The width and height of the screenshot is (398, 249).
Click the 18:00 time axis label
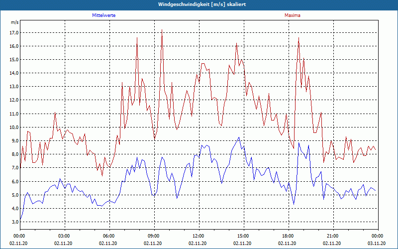288,236
